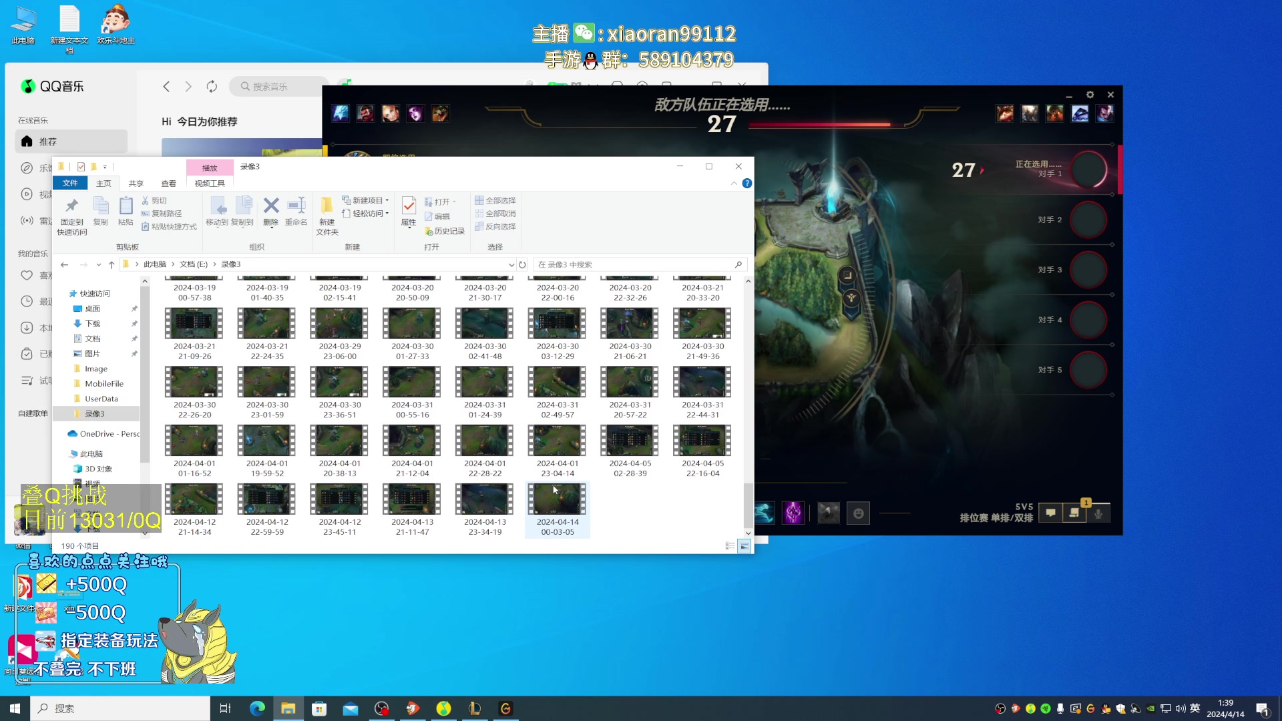Toggle the microphone mute in champion select

[1098, 513]
